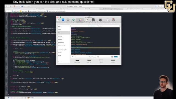
Task: Open the Spice.swift editor tab
Action: (x=87, y=9)
